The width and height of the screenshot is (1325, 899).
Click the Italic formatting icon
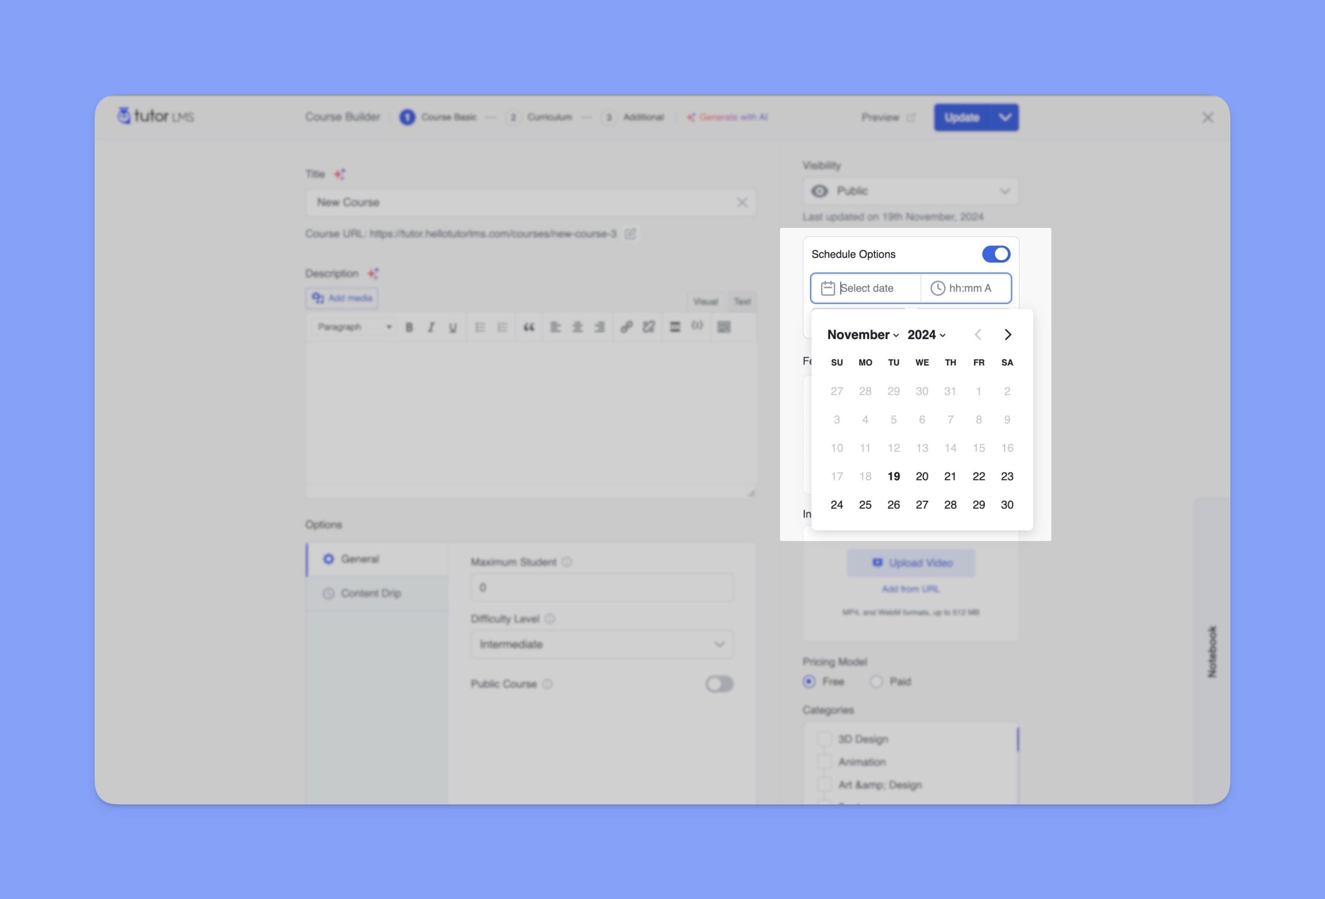point(430,326)
